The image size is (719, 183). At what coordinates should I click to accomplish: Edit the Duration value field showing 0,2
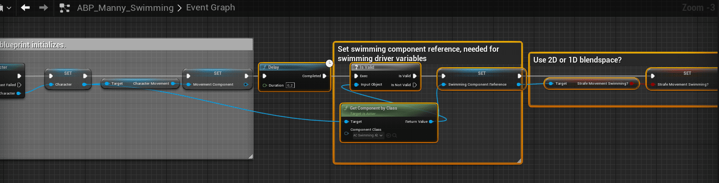(x=290, y=85)
